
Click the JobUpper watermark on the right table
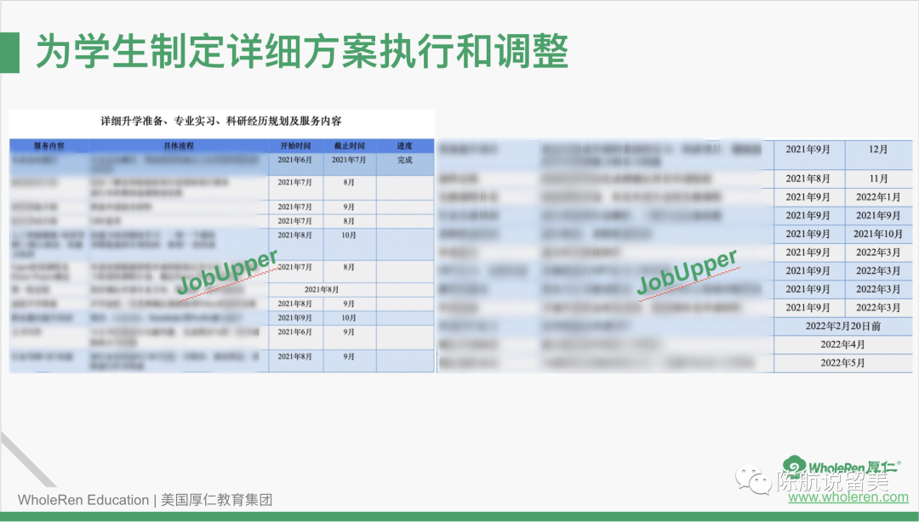pos(687,273)
